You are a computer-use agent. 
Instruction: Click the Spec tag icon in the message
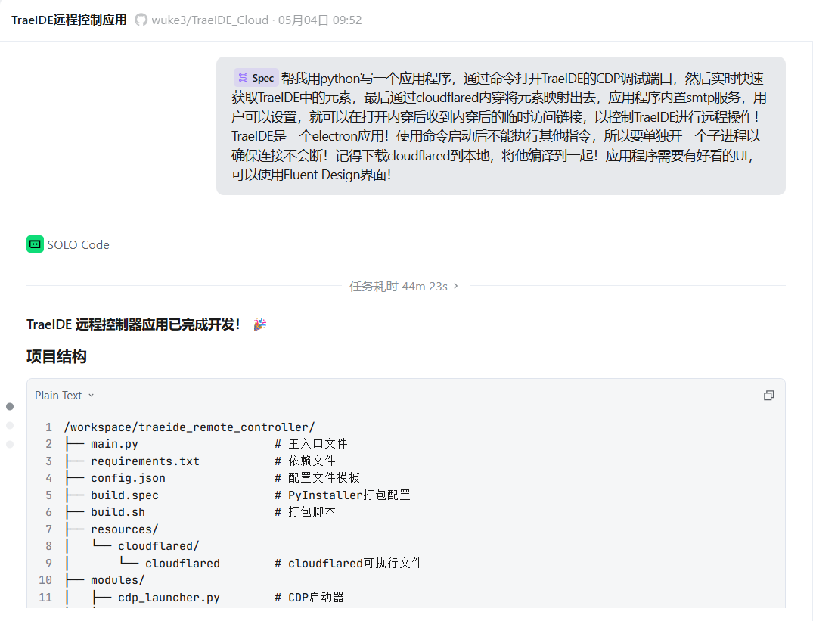pos(243,78)
